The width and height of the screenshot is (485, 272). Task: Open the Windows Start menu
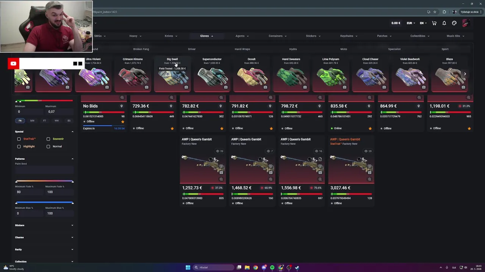tap(188, 267)
